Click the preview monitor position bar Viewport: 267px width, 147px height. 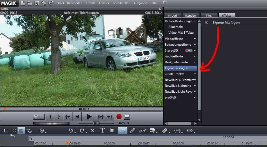tap(81, 109)
